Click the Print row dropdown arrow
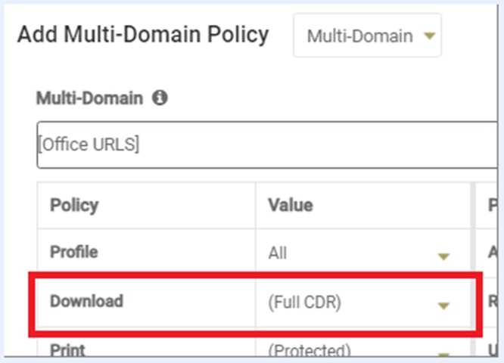 tap(444, 353)
